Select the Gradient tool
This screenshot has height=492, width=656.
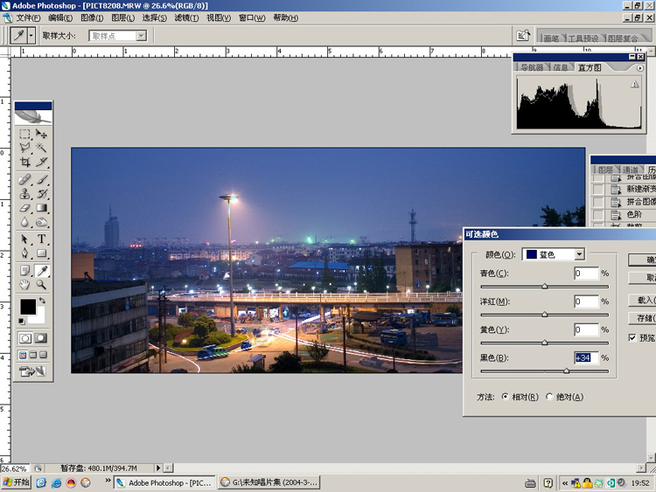tap(41, 208)
